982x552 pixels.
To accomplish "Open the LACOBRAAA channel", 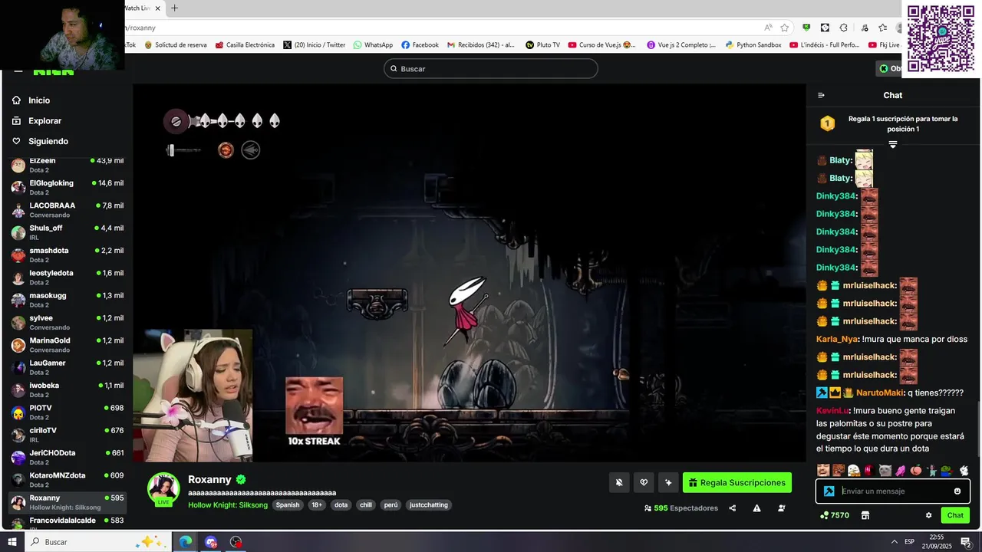I will tap(67, 210).
